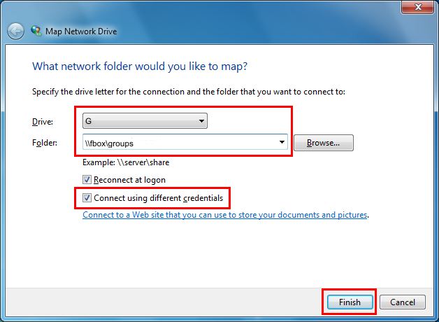Disable Connect using different credentials
The image size is (439, 322).
(87, 198)
